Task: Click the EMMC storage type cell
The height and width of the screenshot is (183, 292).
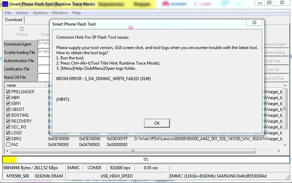Action: 74,168
